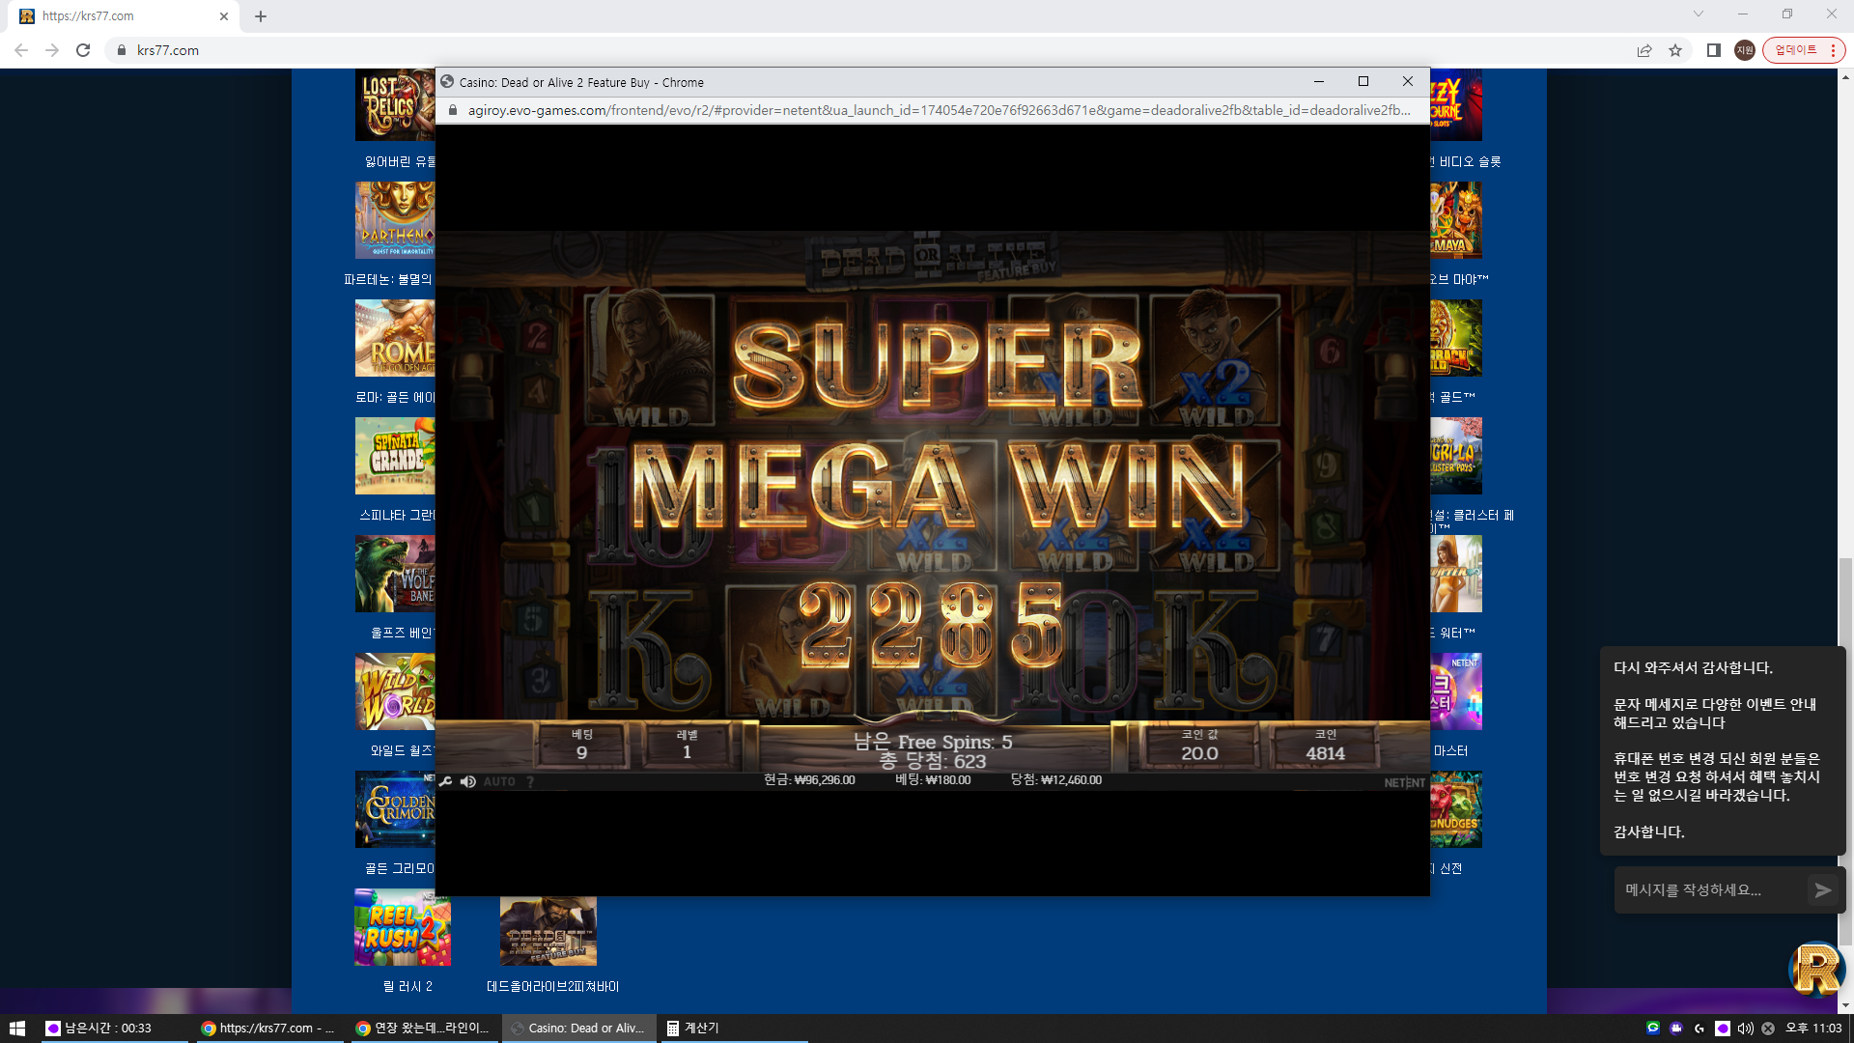The height and width of the screenshot is (1043, 1854).
Task: Switch to https://krs77.com taskbar window
Action: tap(268, 1029)
